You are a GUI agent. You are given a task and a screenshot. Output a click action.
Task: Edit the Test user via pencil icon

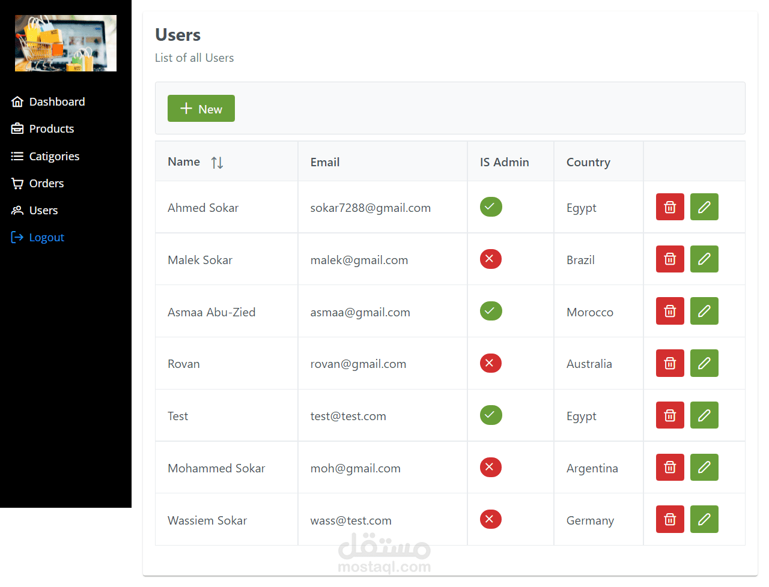coord(704,415)
